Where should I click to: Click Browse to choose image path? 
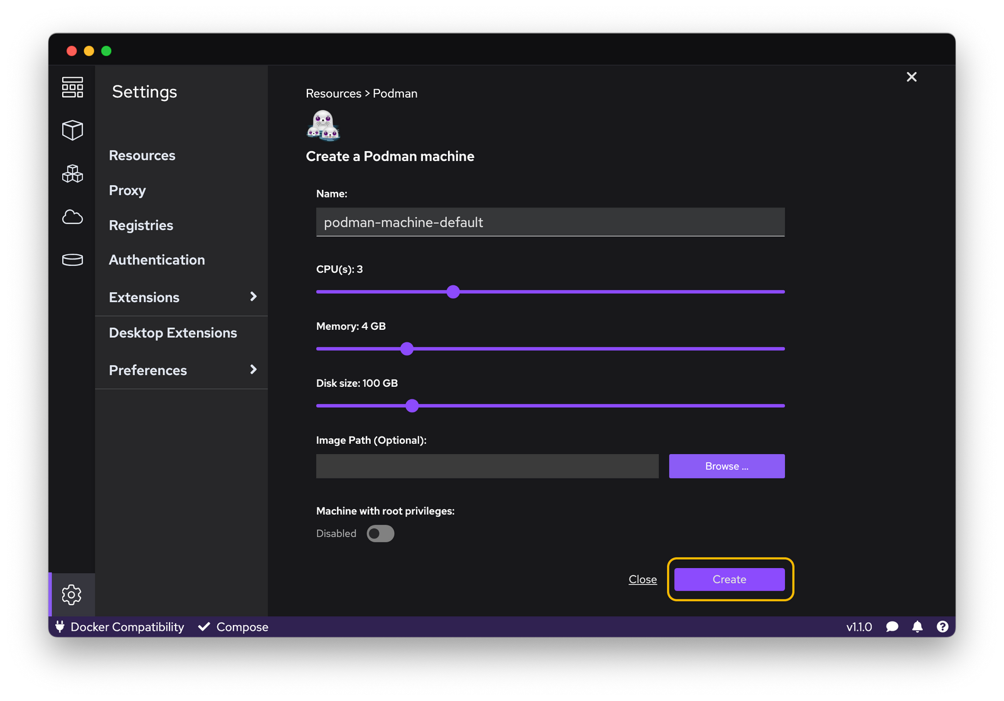point(726,466)
